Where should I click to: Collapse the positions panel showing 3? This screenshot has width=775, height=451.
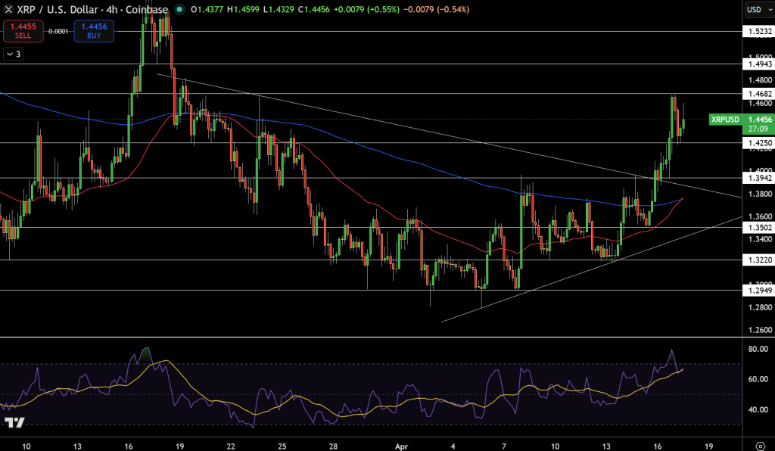click(13, 55)
